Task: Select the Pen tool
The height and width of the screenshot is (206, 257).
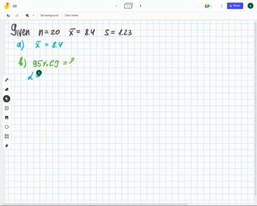Action: (7, 80)
